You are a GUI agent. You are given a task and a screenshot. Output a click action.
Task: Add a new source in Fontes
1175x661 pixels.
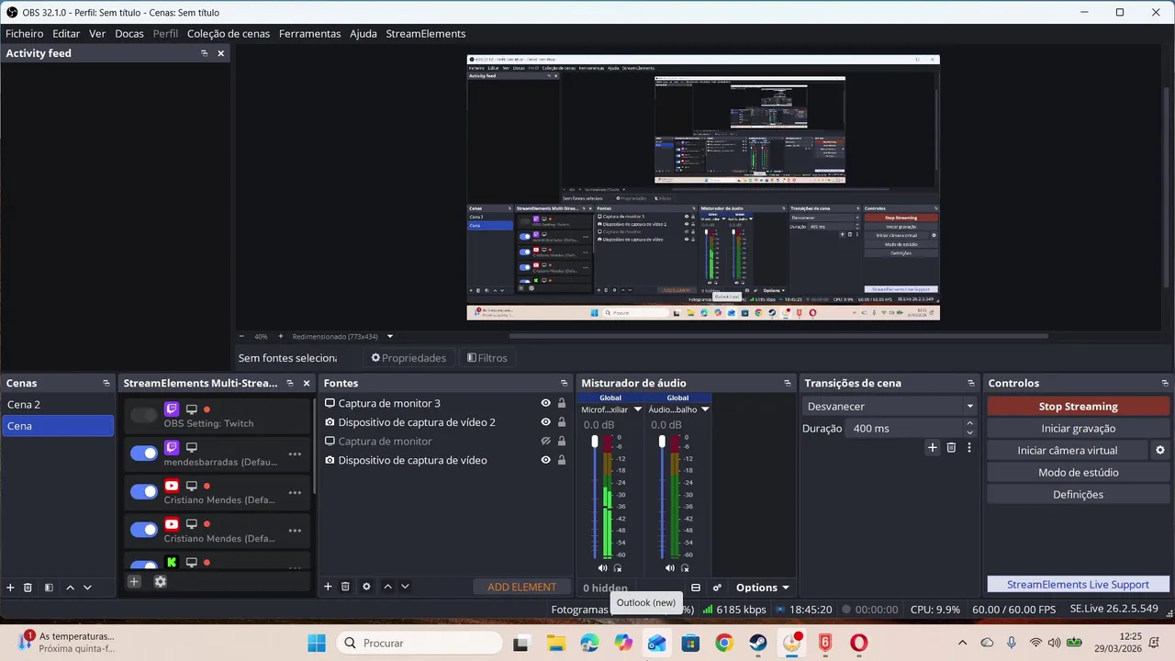point(328,587)
